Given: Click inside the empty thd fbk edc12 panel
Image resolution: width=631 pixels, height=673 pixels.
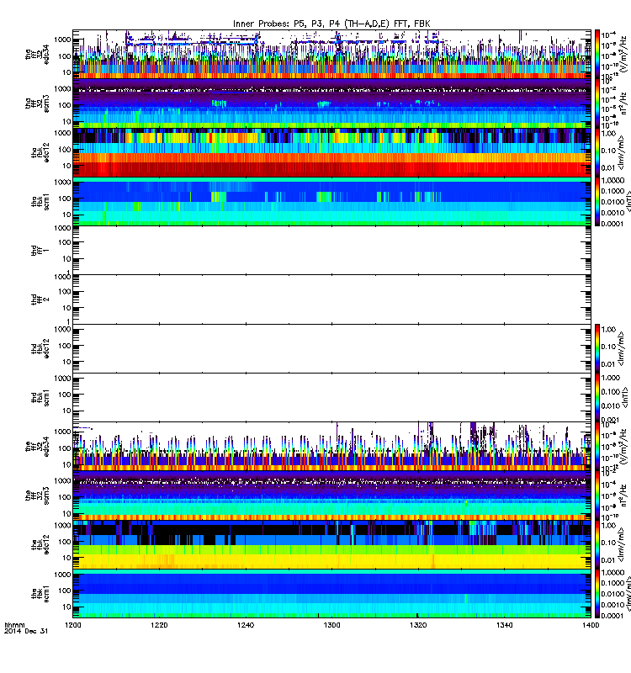Looking at the screenshot, I should [x=331, y=348].
